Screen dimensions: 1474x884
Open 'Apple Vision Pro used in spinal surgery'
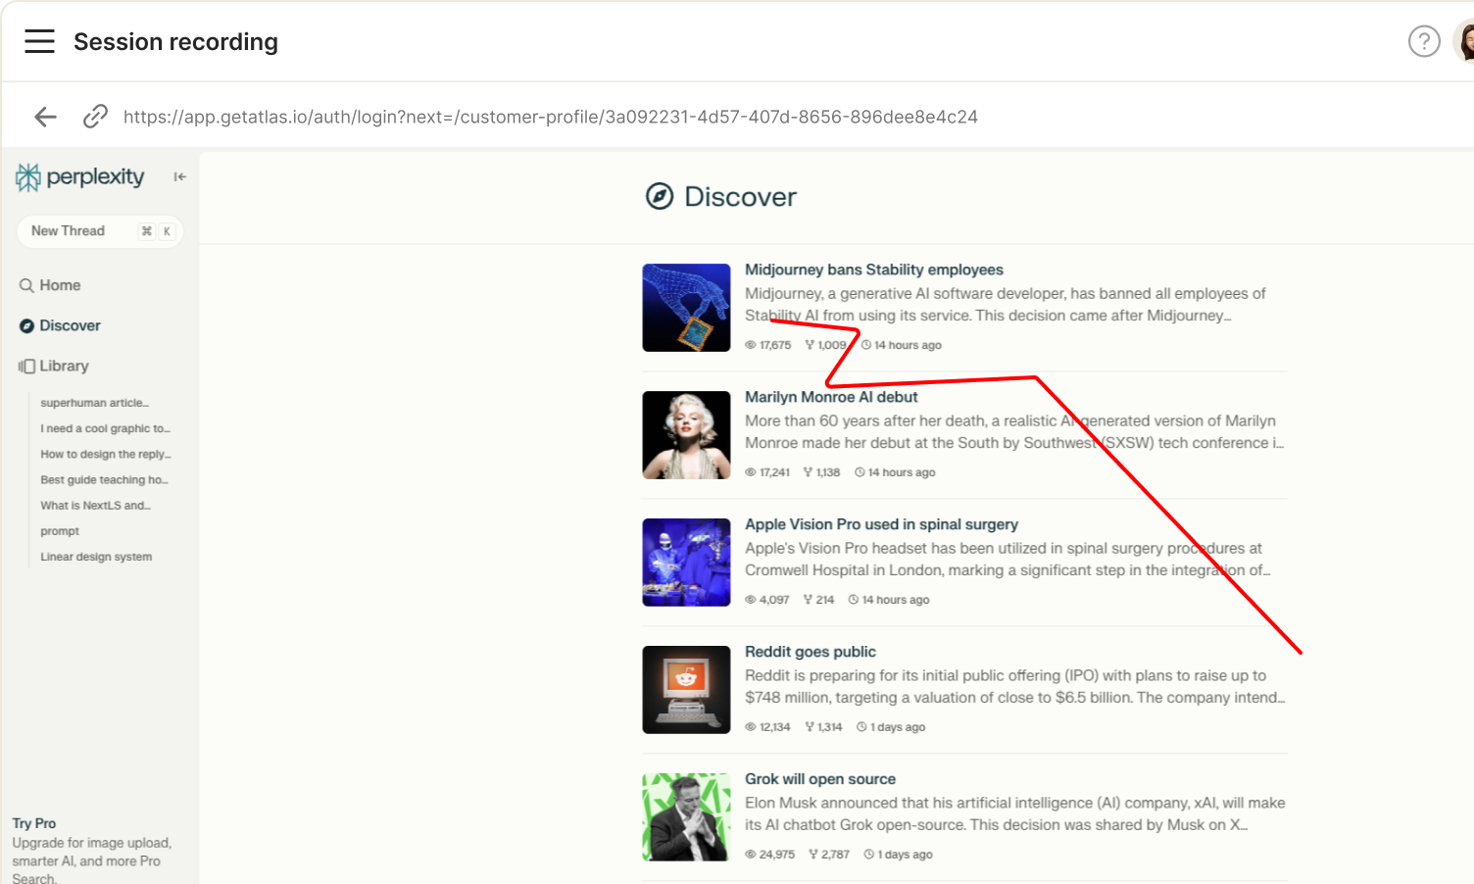pos(880,524)
